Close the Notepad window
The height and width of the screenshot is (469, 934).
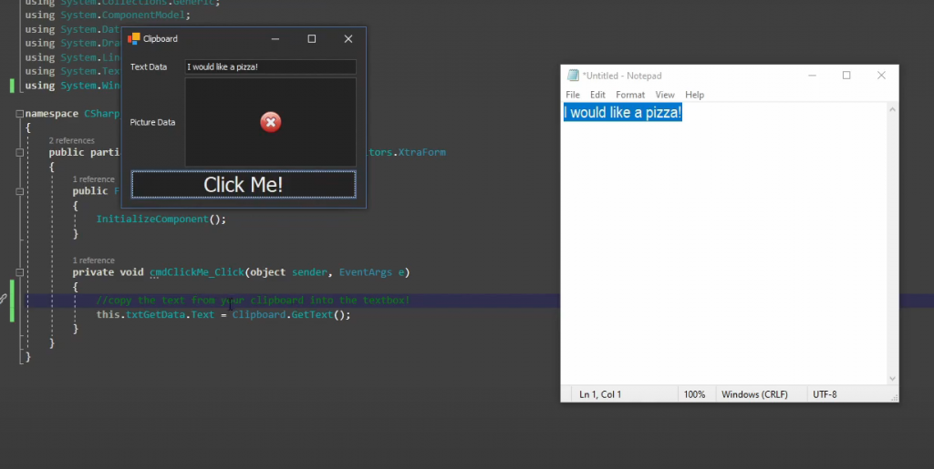click(x=881, y=76)
